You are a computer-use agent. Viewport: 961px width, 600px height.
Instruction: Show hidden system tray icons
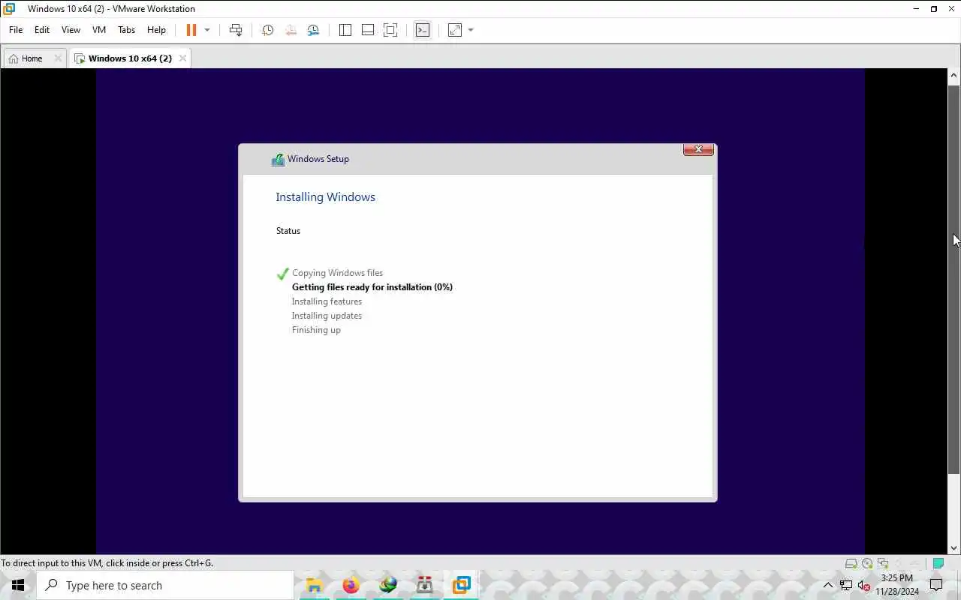pyautogui.click(x=828, y=585)
